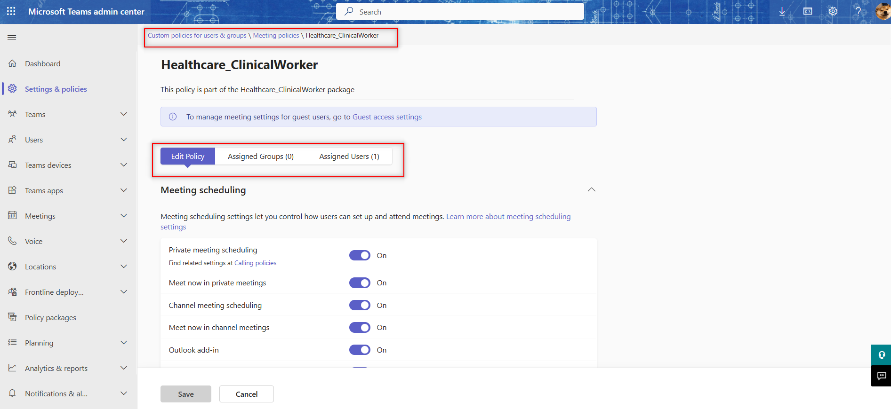Open the feedback chat icon
This screenshot has width=891, height=409.
click(x=881, y=376)
